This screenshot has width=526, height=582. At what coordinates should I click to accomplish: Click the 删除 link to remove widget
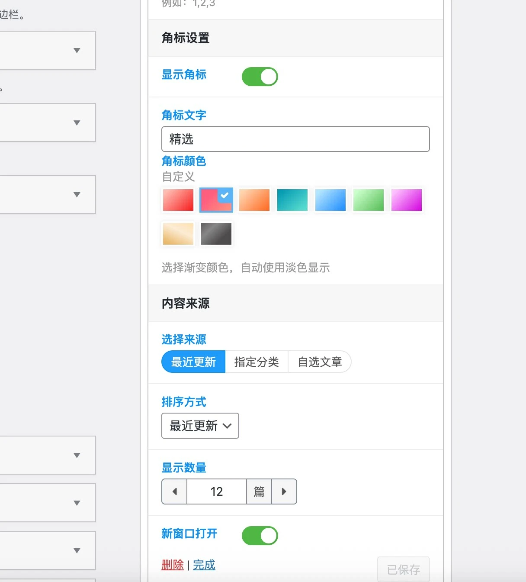(x=173, y=565)
